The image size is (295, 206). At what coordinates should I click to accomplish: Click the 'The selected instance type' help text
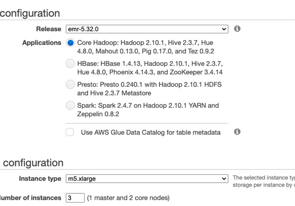(263, 178)
